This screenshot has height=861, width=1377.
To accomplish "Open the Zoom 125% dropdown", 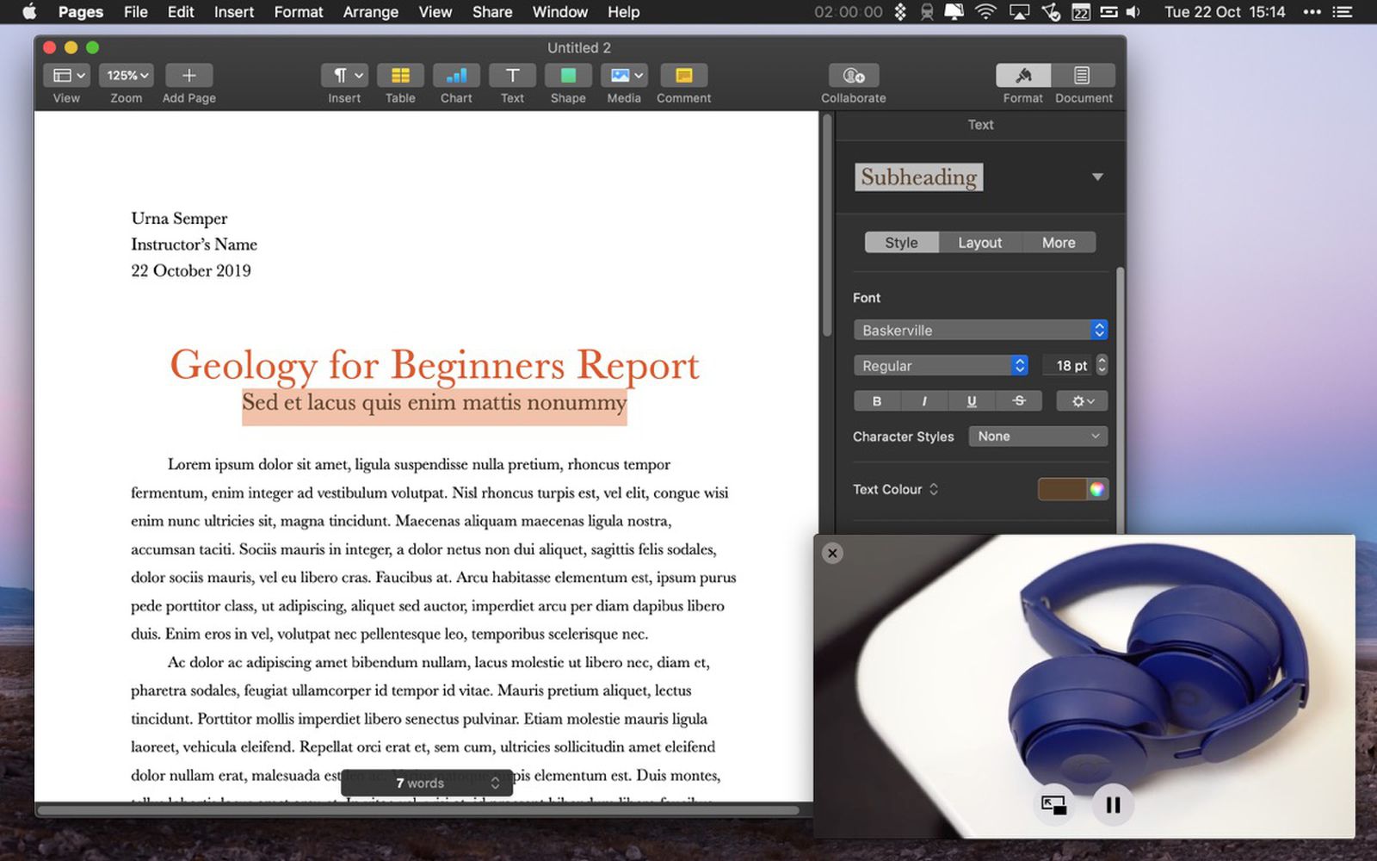I will coord(127,76).
